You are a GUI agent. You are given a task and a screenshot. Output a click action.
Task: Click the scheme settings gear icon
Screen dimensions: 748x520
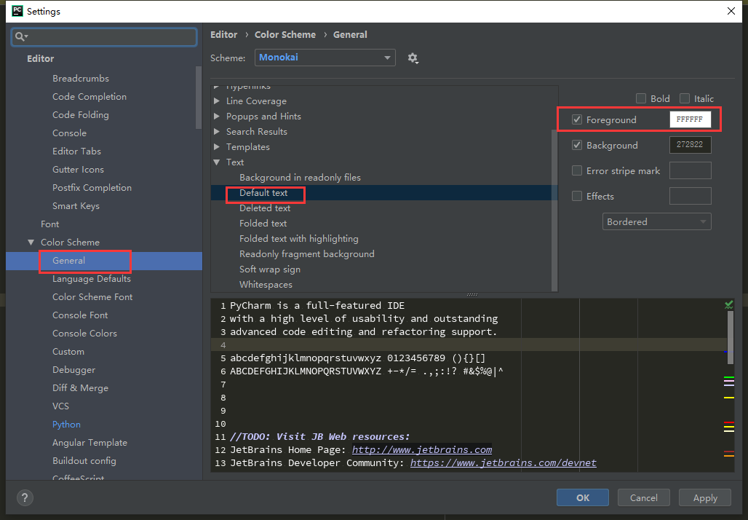click(413, 58)
